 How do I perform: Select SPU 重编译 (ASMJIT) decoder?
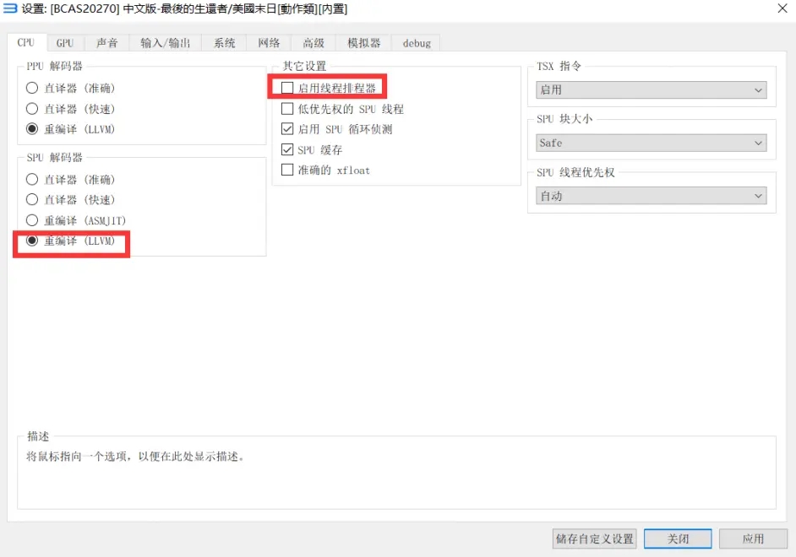(x=30, y=220)
